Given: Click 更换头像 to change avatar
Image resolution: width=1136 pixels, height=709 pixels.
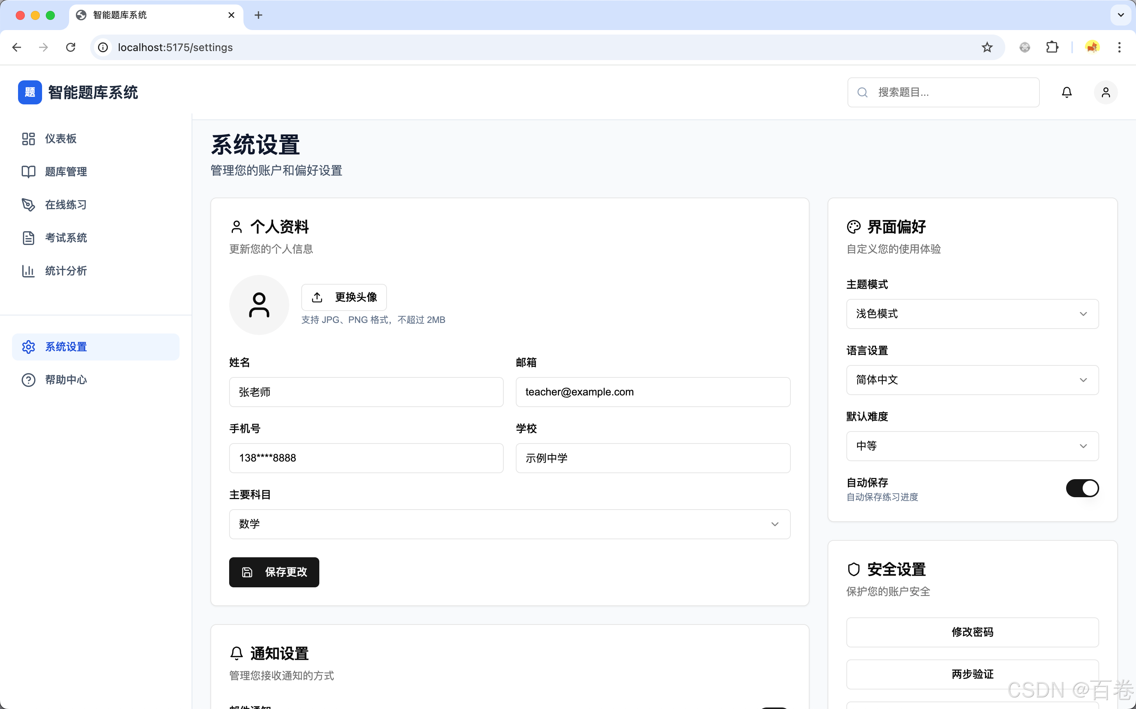Looking at the screenshot, I should [344, 297].
